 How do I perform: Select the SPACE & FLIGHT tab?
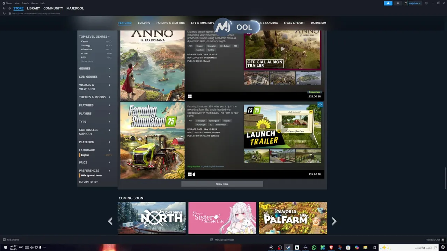point(294,23)
